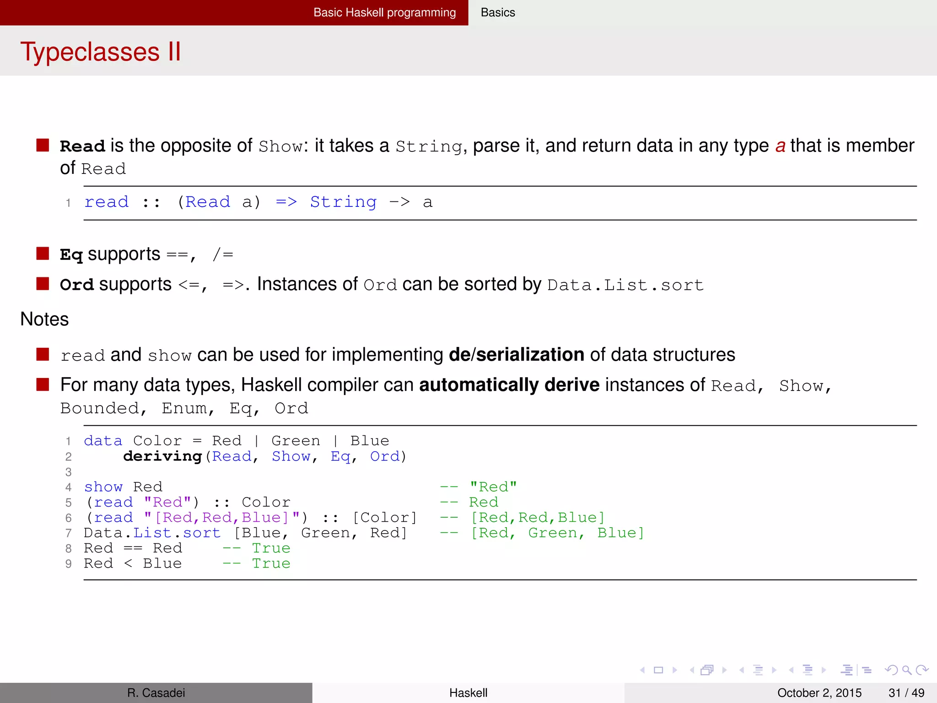Screen dimensions: 937x703
Task: Click the Typeclasses II slide title
Action: 101,51
